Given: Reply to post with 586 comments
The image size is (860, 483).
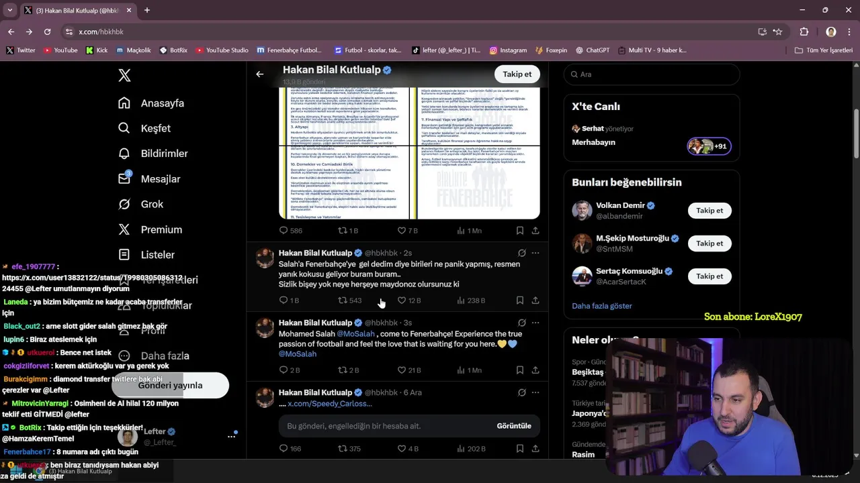Looking at the screenshot, I should (x=290, y=231).
